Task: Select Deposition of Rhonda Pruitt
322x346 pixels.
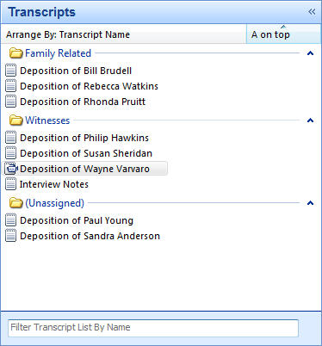Action: pyautogui.click(x=83, y=102)
